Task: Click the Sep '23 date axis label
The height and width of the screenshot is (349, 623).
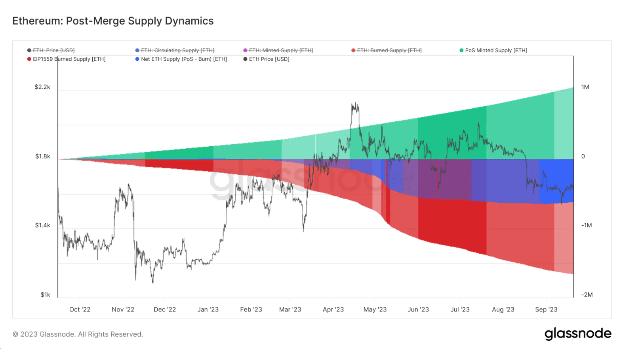Action: pos(546,309)
